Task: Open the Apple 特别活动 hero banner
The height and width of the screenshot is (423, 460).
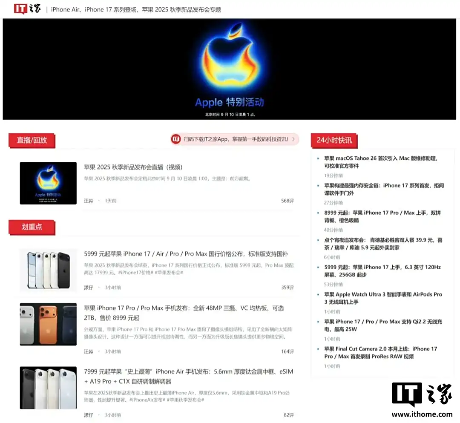Action: [x=229, y=69]
